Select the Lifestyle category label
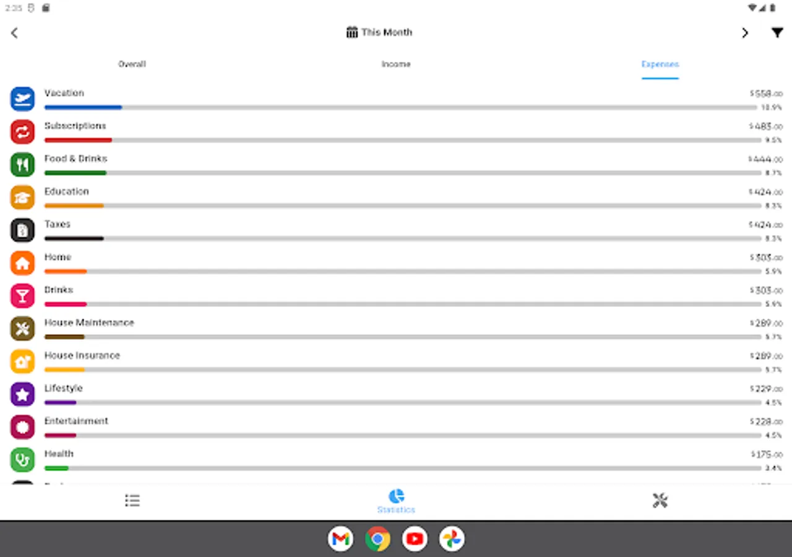 [x=63, y=388]
